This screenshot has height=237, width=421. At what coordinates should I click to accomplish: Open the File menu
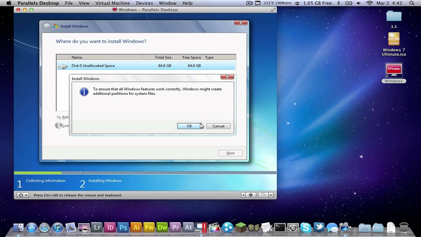tap(69, 3)
